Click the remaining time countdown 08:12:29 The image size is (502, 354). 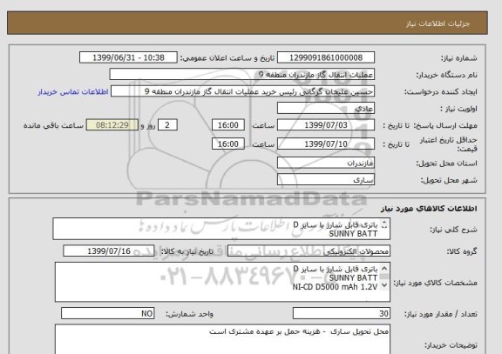(x=112, y=125)
